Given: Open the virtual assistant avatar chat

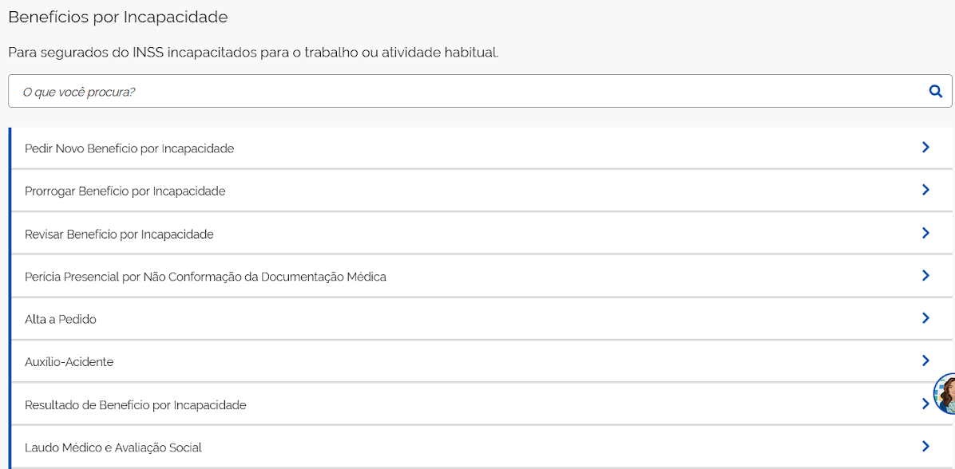Looking at the screenshot, I should [x=945, y=394].
